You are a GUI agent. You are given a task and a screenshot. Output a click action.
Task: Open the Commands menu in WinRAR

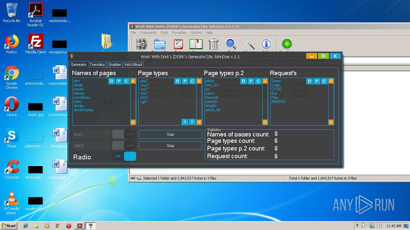(x=148, y=33)
